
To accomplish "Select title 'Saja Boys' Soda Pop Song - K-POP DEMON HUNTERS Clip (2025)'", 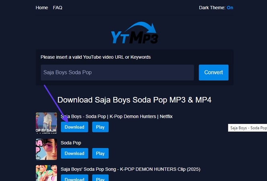I will click(x=130, y=169).
